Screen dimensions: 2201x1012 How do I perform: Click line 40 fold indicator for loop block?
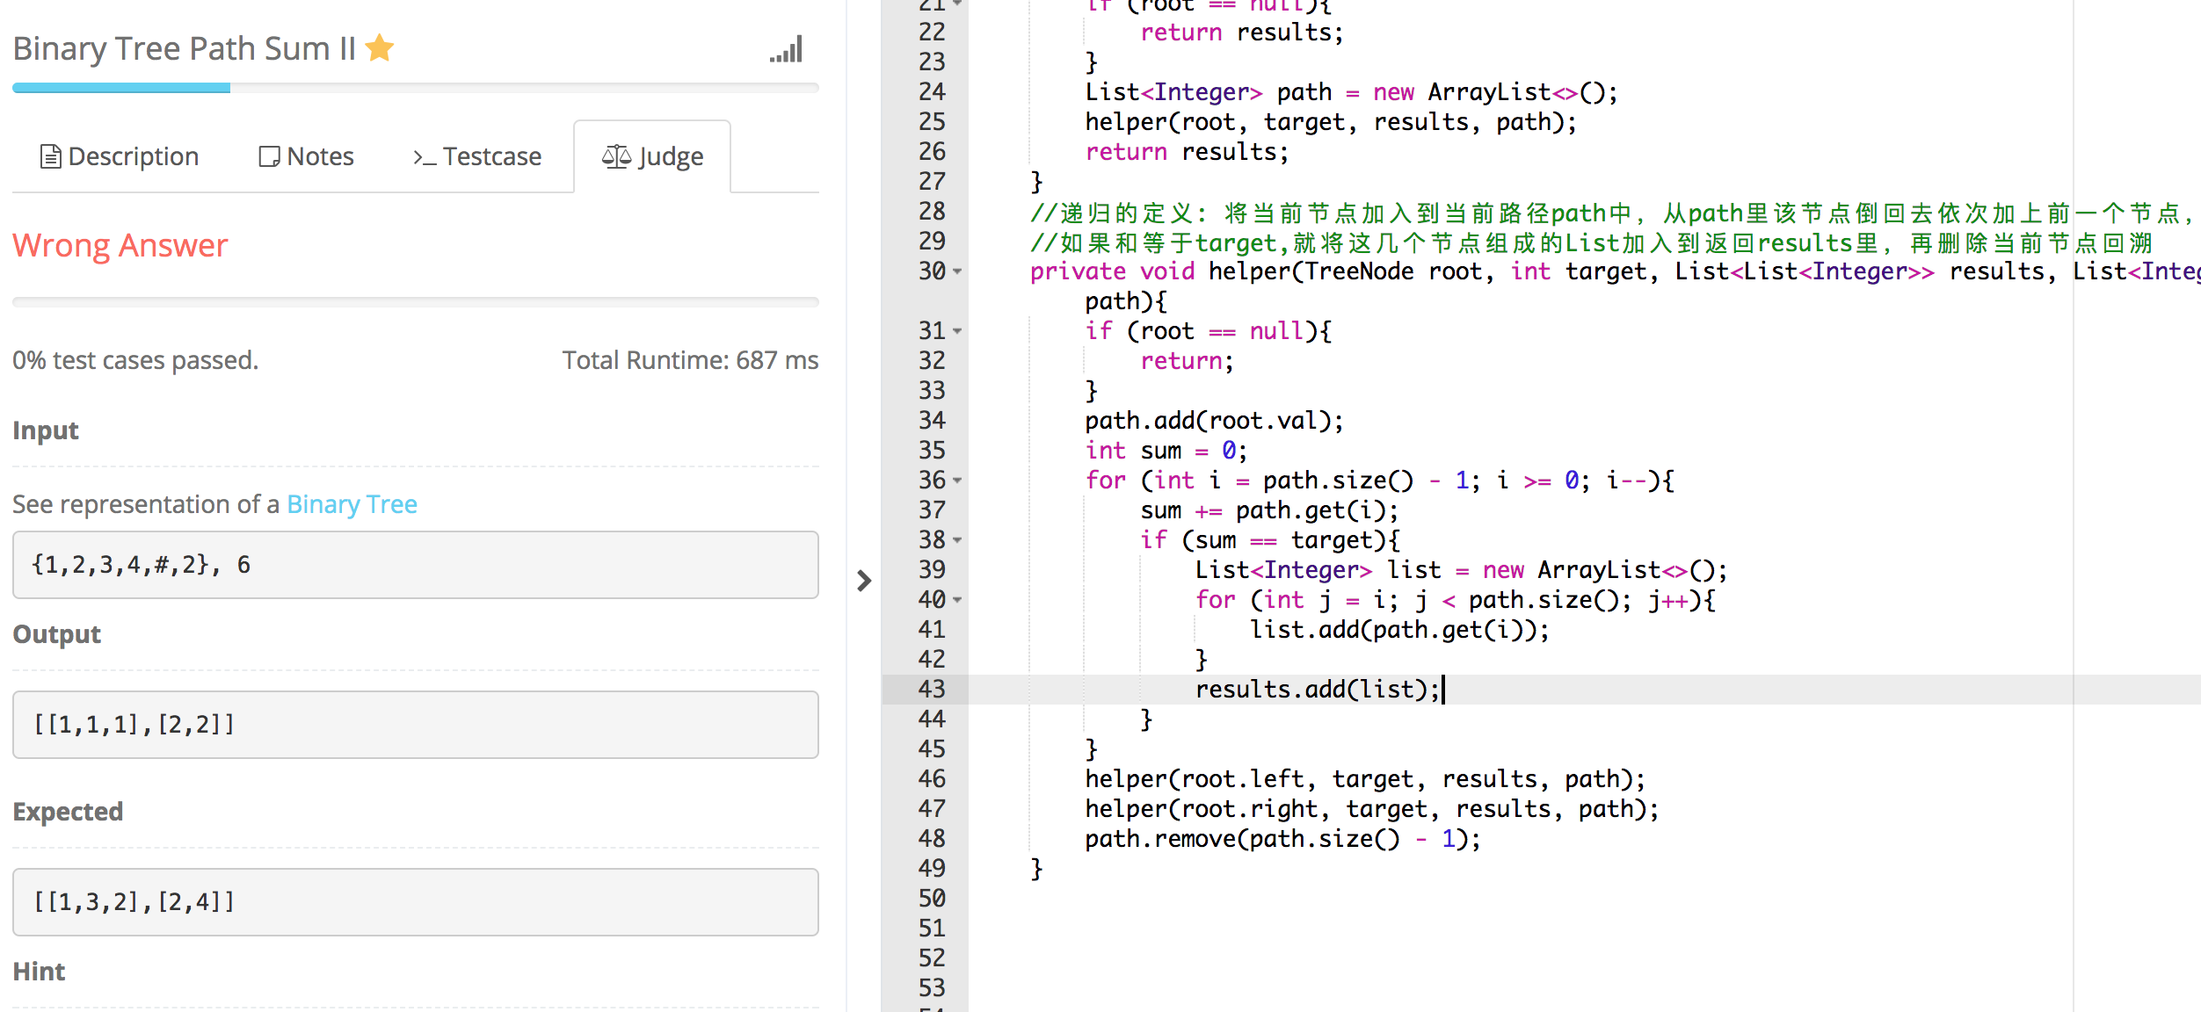point(962,599)
